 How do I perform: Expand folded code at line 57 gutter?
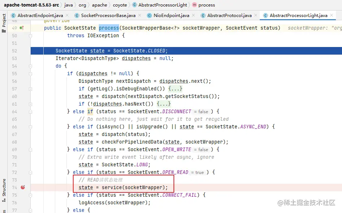click(31, 89)
